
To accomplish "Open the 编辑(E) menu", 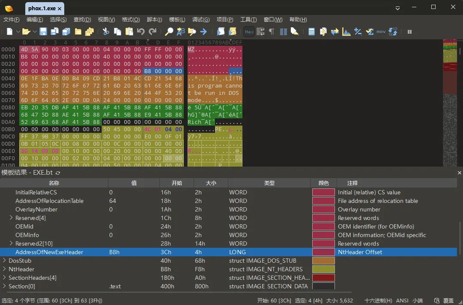I will point(35,20).
